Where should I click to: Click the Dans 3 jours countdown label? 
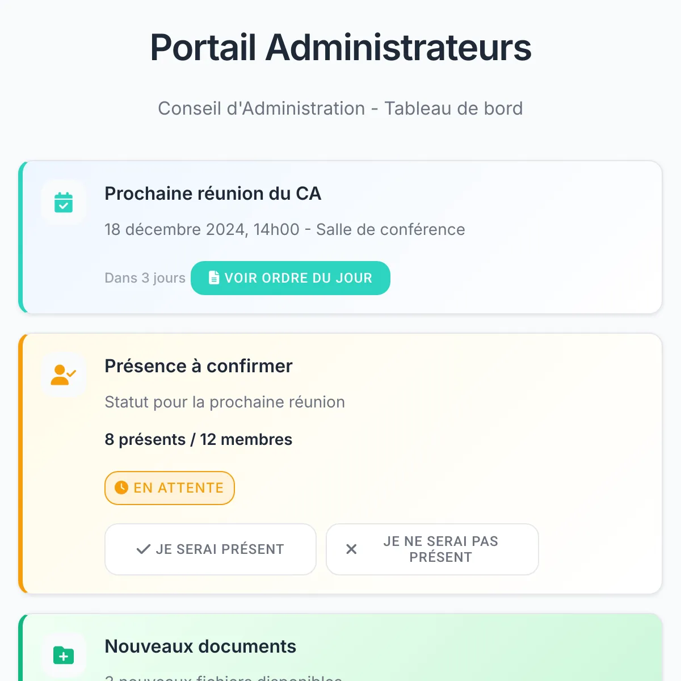(145, 278)
